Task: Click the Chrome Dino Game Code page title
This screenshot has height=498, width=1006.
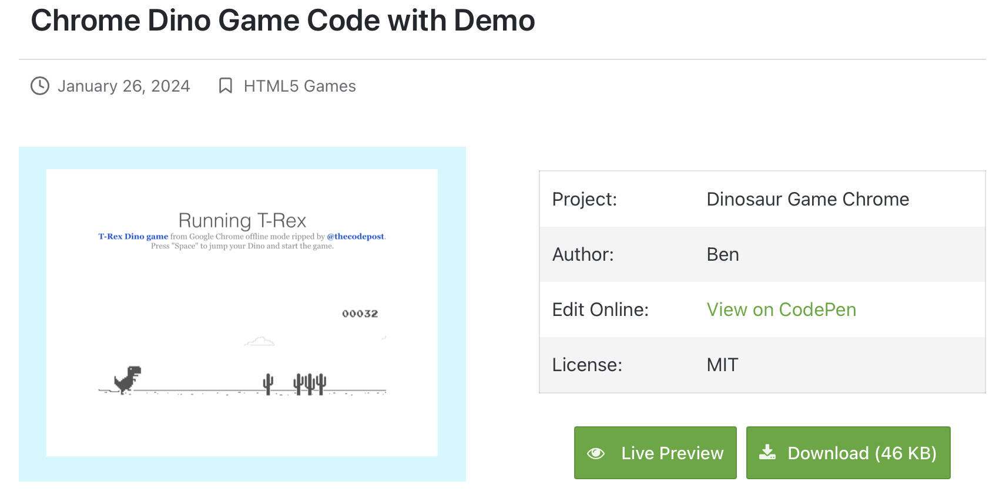Action: pyautogui.click(x=283, y=21)
